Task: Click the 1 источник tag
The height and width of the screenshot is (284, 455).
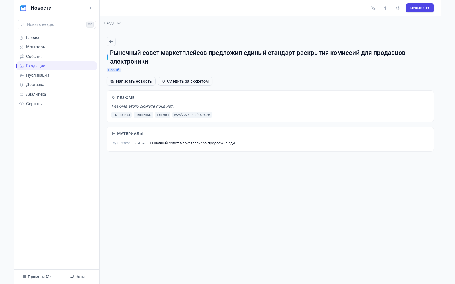Action: pyautogui.click(x=143, y=115)
